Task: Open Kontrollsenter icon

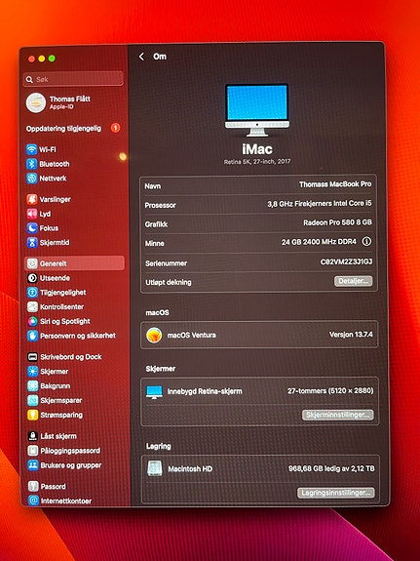Action: point(32,306)
